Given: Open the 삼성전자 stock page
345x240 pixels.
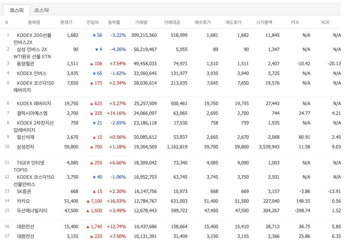Looking at the screenshot, I should 25,147.
